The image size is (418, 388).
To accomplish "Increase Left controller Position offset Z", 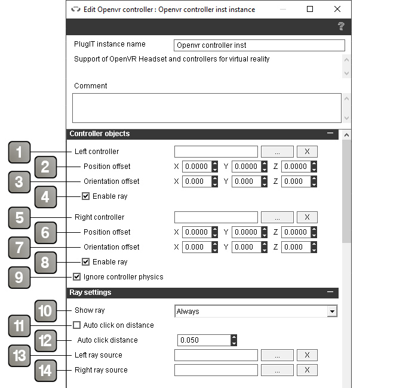I will click(x=314, y=164).
